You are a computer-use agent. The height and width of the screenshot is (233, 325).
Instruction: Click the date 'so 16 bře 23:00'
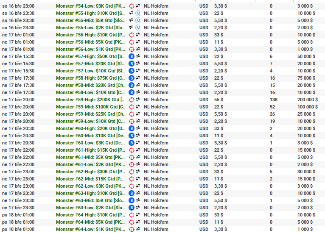(18, 6)
